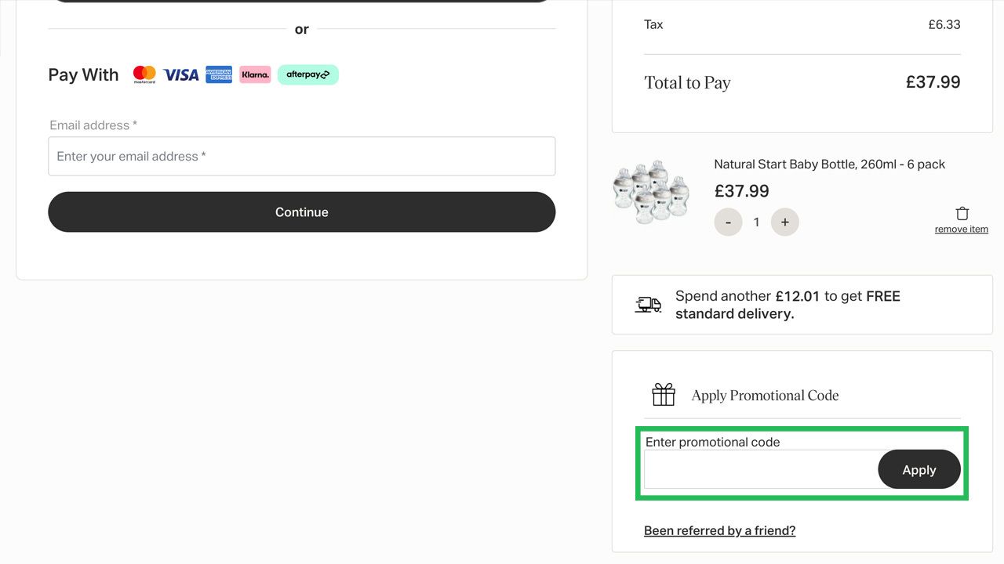Choose the American Express icon
Image resolution: width=1004 pixels, height=564 pixels.
tap(219, 74)
